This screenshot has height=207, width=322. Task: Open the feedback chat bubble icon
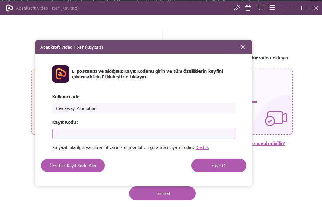pos(260,8)
